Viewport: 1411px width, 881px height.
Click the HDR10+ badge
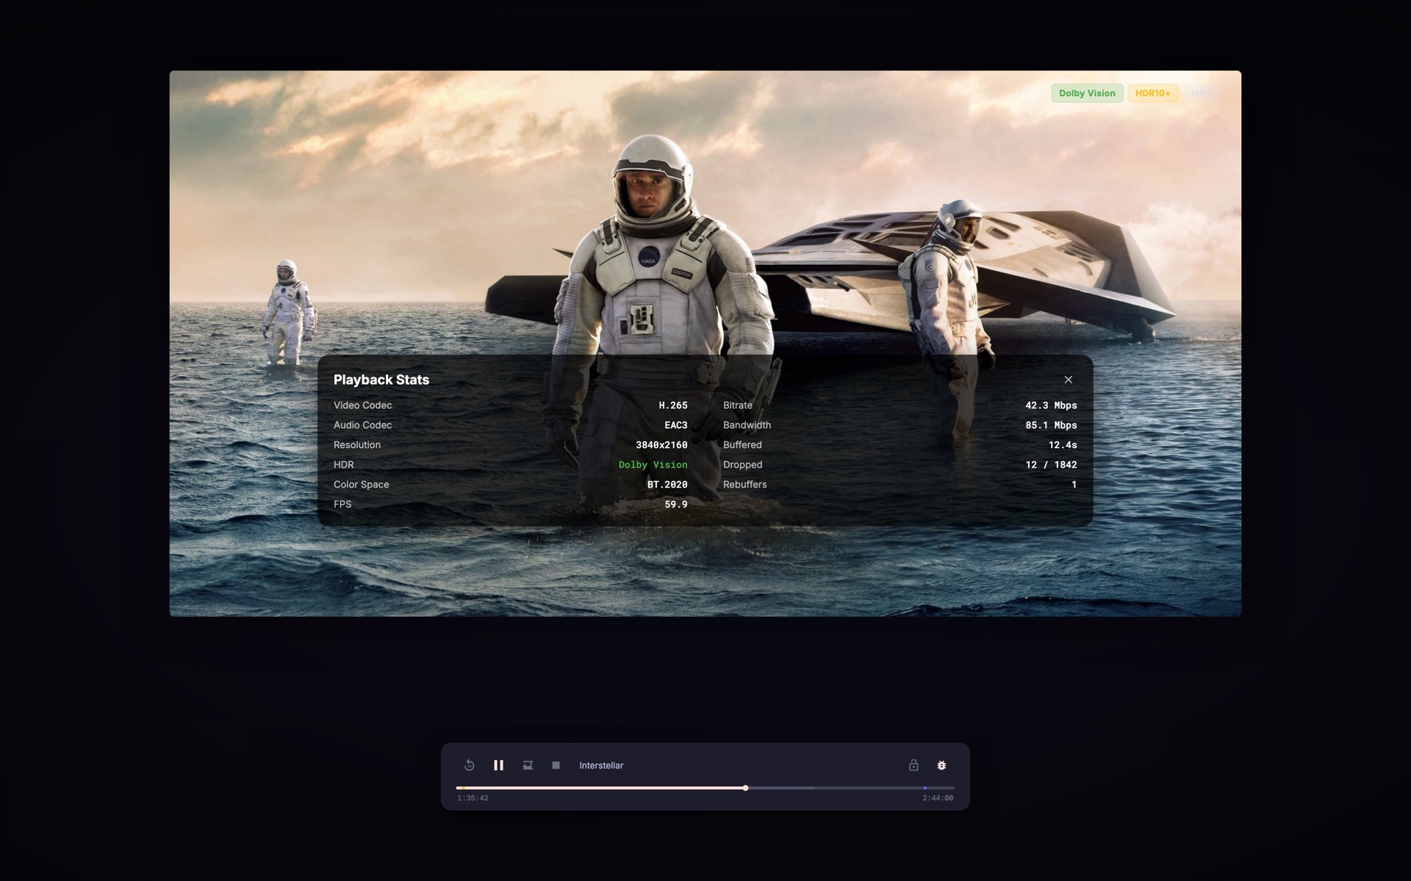coord(1152,93)
